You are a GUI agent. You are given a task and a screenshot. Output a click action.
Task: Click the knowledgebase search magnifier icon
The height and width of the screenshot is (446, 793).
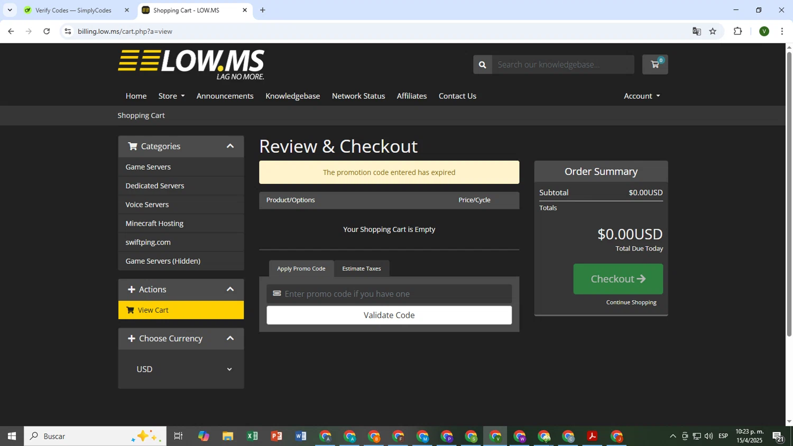click(482, 64)
